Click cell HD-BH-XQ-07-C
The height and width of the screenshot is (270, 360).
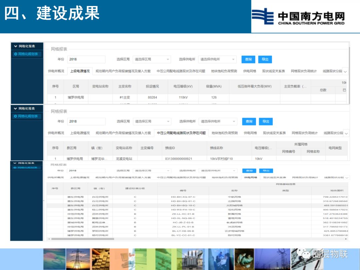[x=183, y=197]
